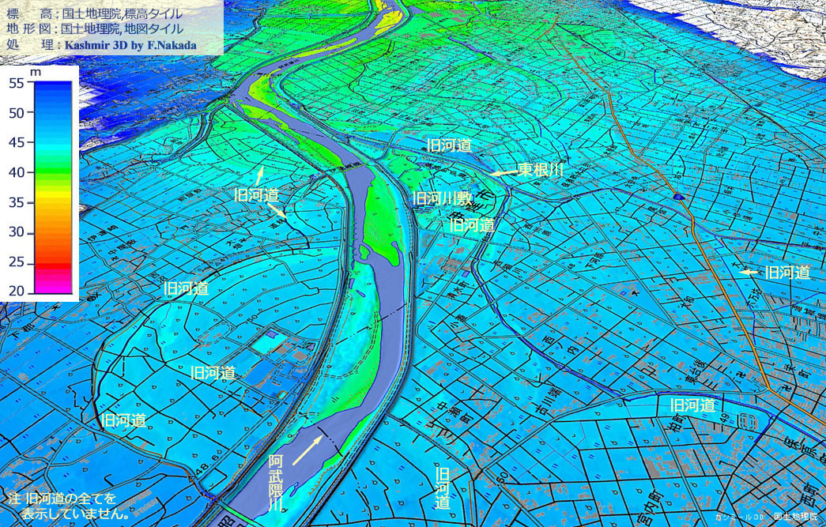Screen dimensions: 826x527
Task: Click the カシミール3D watermark text
Action: click(x=739, y=517)
